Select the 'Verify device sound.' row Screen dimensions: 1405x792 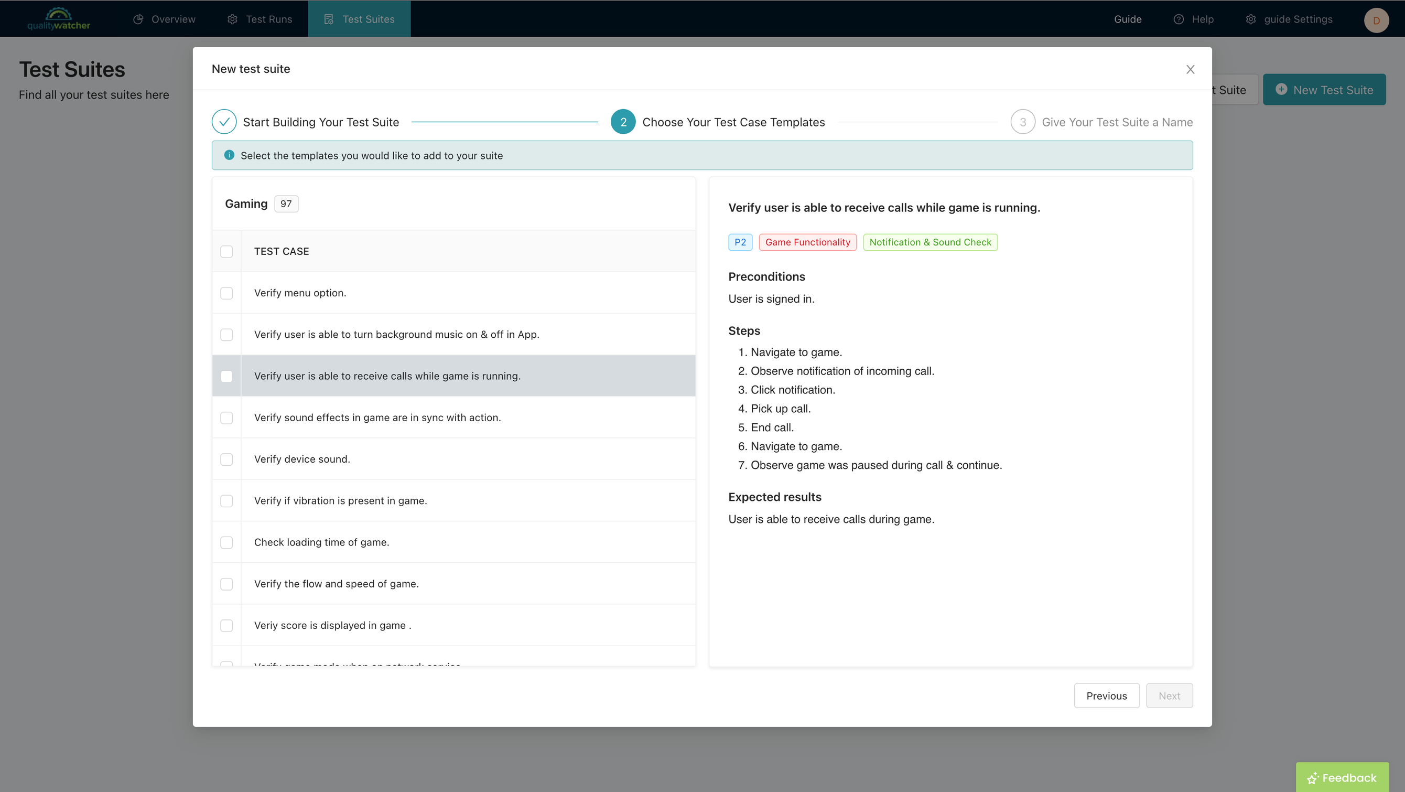pos(454,459)
